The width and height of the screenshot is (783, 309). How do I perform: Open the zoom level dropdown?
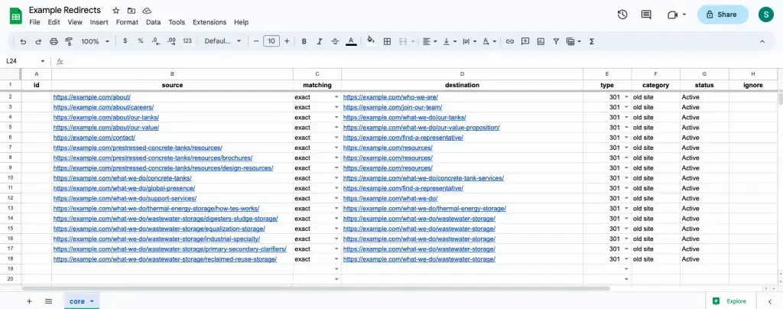(95, 41)
